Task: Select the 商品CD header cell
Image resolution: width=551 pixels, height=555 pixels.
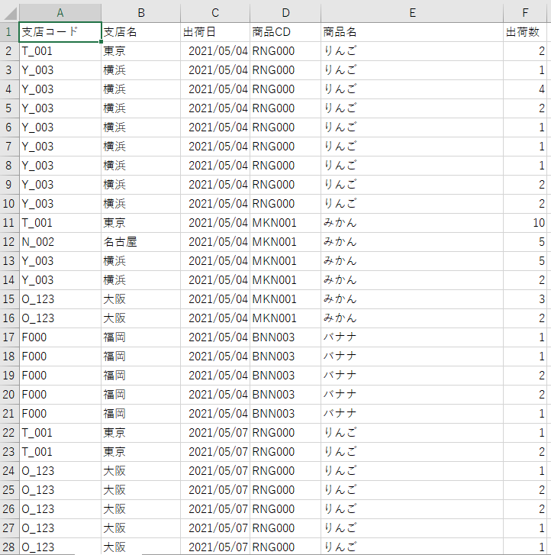Action: pos(285,32)
